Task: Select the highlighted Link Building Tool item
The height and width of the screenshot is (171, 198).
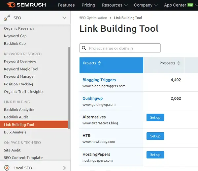Action: pyautogui.click(x=34, y=125)
